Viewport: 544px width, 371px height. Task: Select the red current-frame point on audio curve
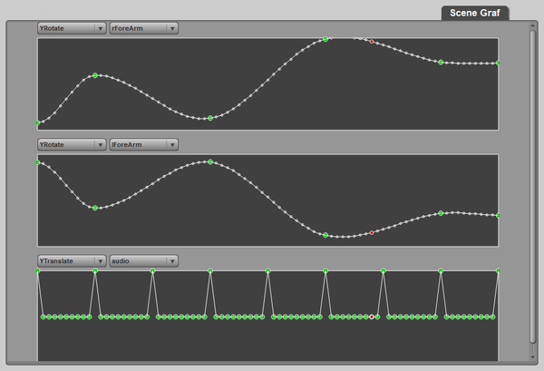click(372, 317)
